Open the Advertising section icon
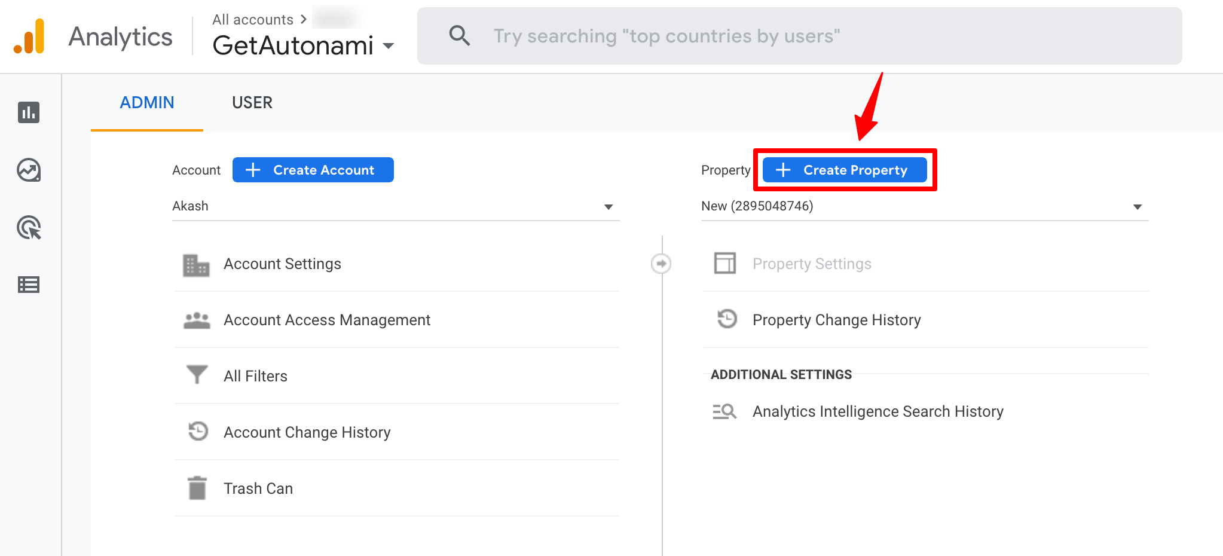The width and height of the screenshot is (1223, 556). [29, 228]
